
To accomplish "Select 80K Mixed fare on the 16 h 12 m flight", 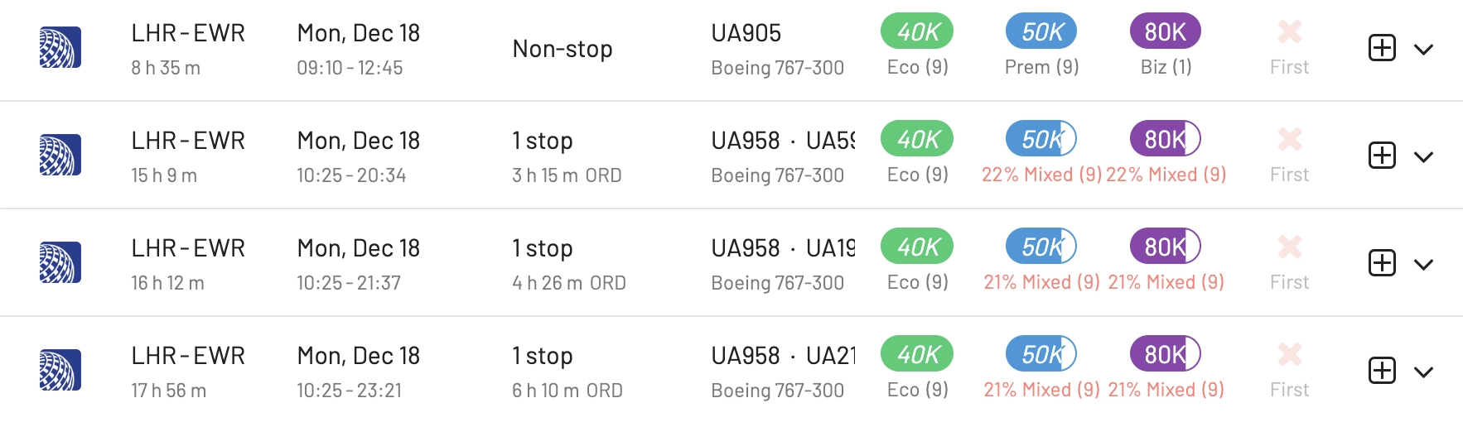I will [1166, 247].
